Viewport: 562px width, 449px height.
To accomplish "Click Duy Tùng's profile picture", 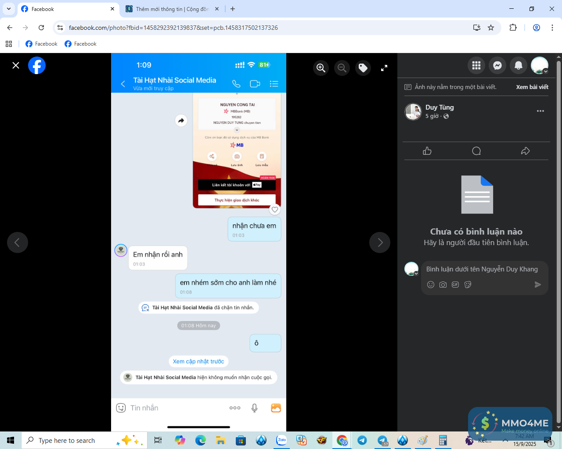I will 413,112.
